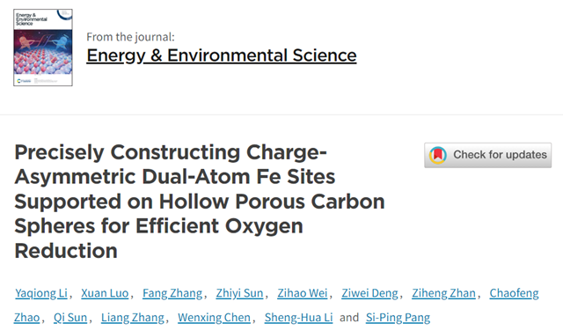Image resolution: width=563 pixels, height=331 pixels.
Task: Click the last author Si-Ping Pang
Action: click(x=398, y=317)
